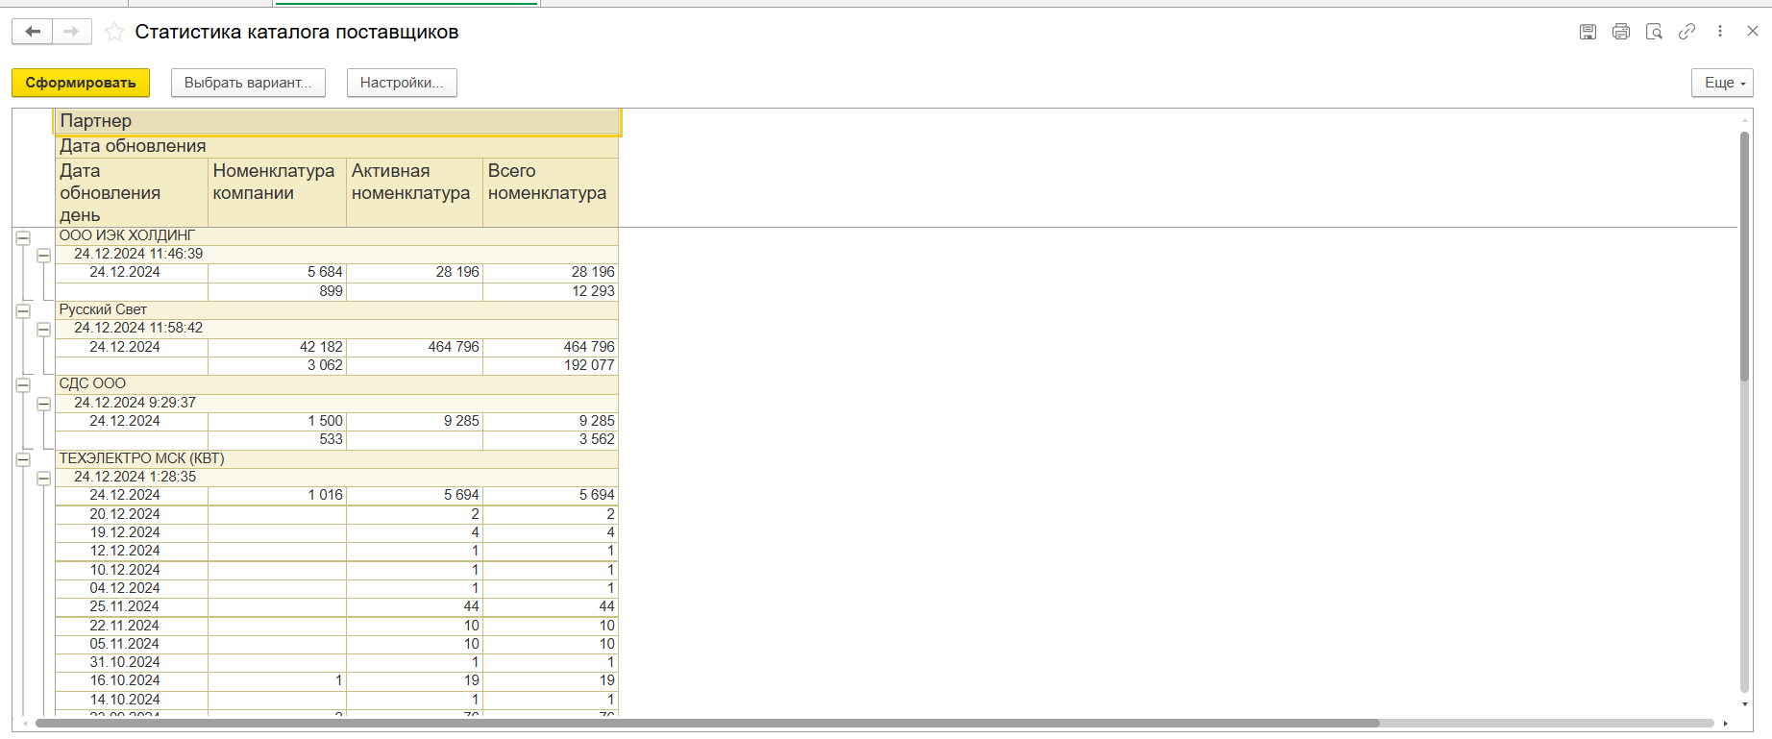Image resolution: width=1772 pixels, height=739 pixels.
Task: Open the Еще dropdown menu
Action: pyautogui.click(x=1723, y=83)
